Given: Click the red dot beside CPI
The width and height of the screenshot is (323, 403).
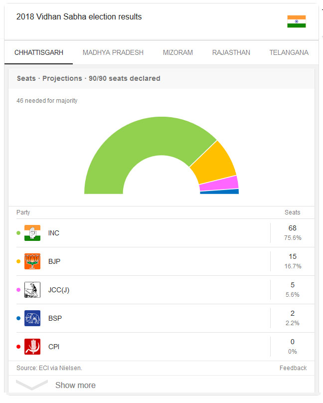Looking at the screenshot, I should 18,347.
